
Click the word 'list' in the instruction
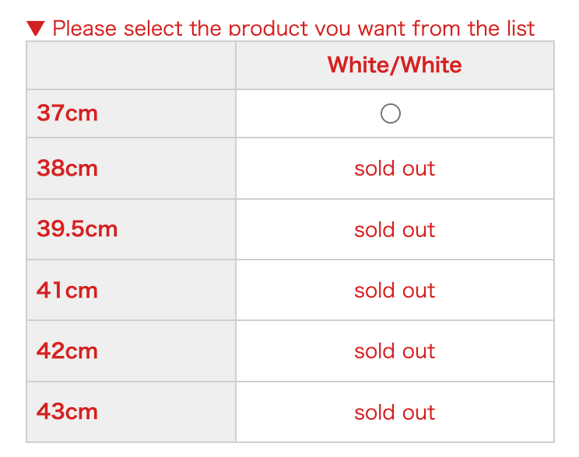coord(521,30)
